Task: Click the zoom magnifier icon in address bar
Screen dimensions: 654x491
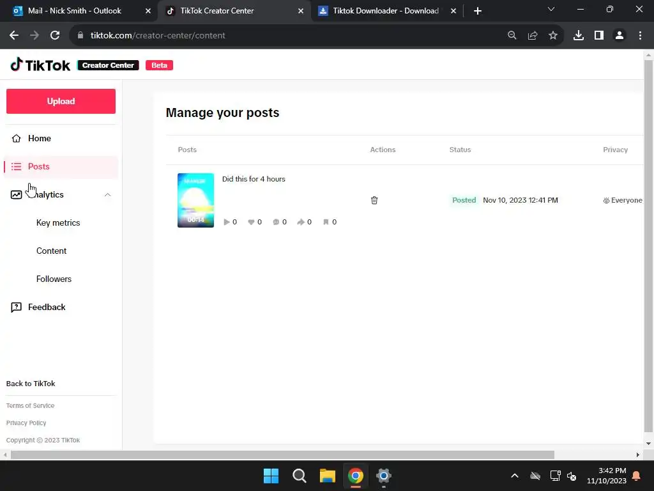Action: (512, 36)
